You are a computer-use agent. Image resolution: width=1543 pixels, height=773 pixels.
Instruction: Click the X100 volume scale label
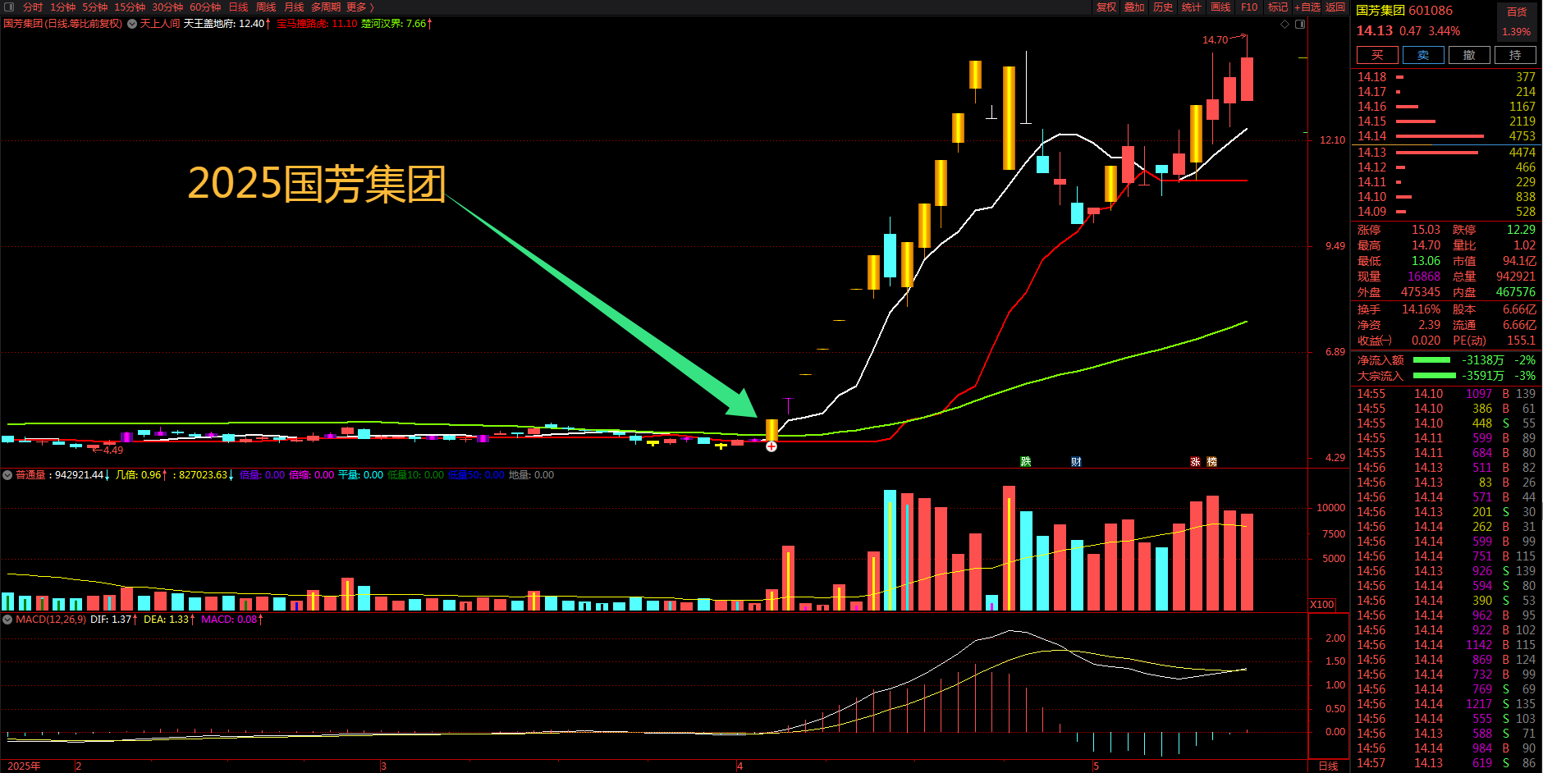point(1322,605)
